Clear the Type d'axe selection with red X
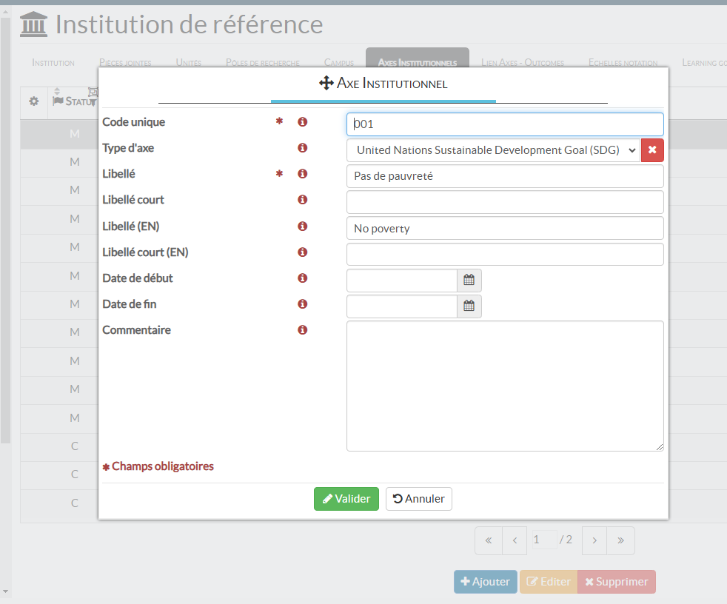727x604 pixels. 652,150
